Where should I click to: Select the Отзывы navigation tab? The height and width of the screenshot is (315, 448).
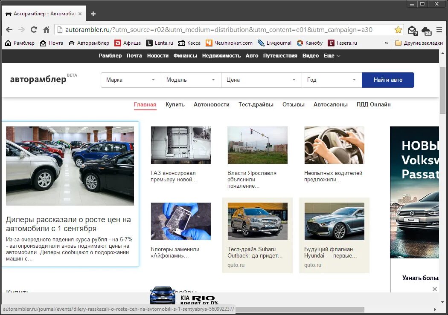point(294,105)
